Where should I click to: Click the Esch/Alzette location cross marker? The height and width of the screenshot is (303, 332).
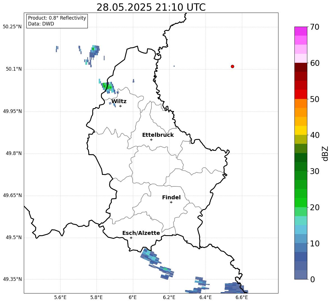coord(131,238)
